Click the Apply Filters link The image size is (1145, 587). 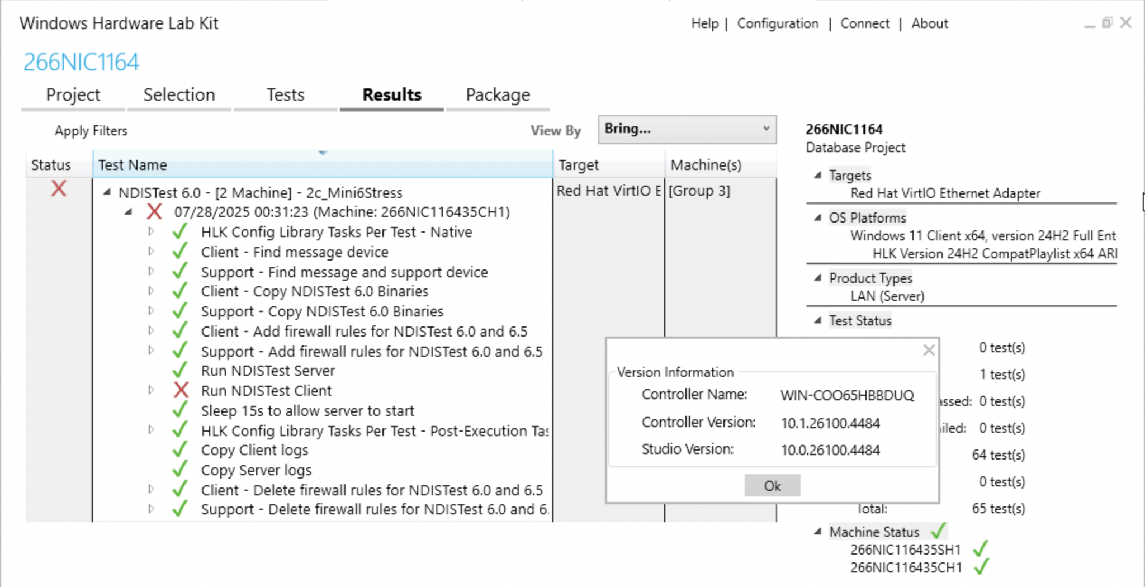[x=91, y=131]
